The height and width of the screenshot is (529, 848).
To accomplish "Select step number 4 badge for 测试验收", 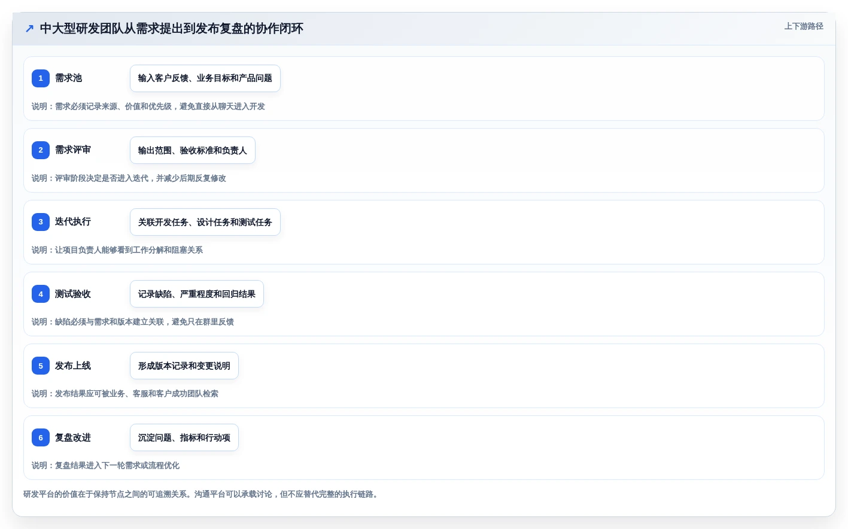I will 41,294.
